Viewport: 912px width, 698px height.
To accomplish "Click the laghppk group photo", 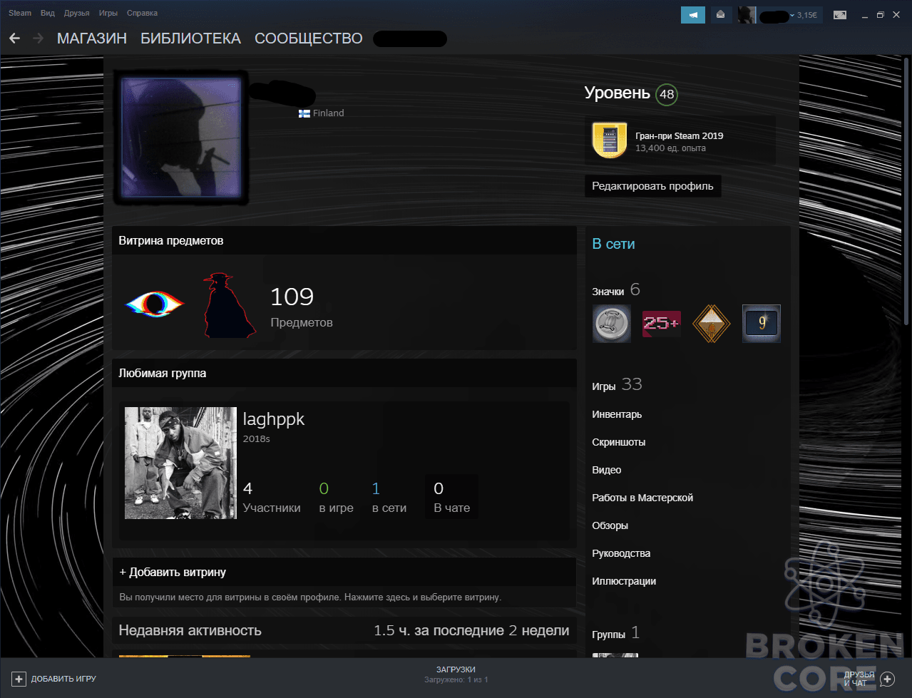I will 180,463.
